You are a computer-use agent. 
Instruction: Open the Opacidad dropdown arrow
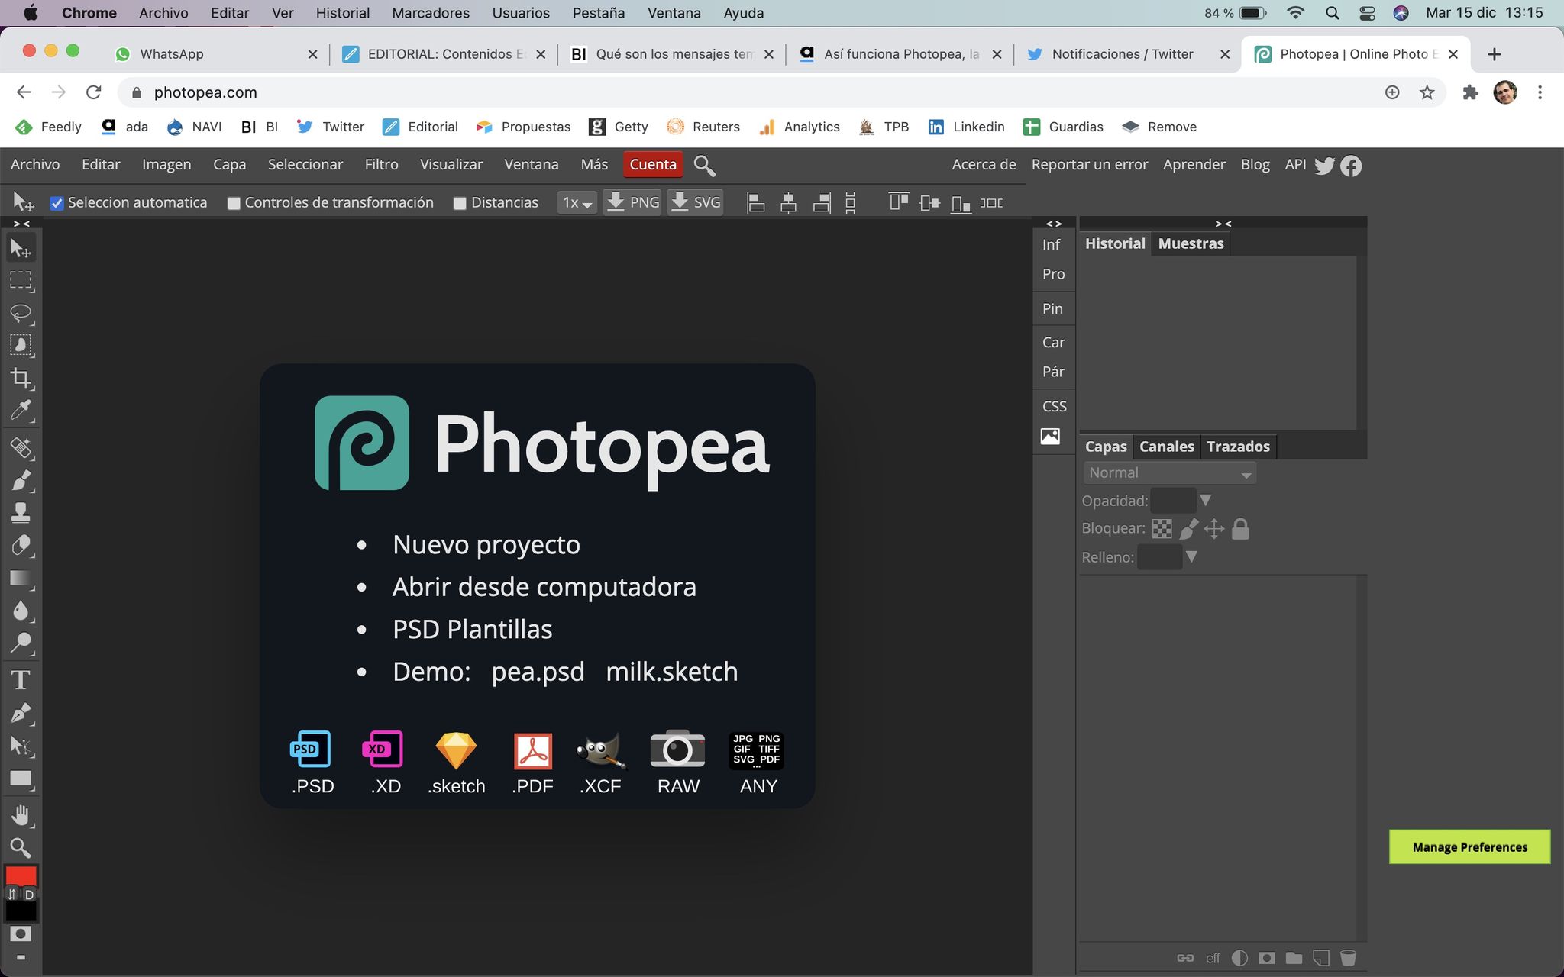tap(1205, 500)
